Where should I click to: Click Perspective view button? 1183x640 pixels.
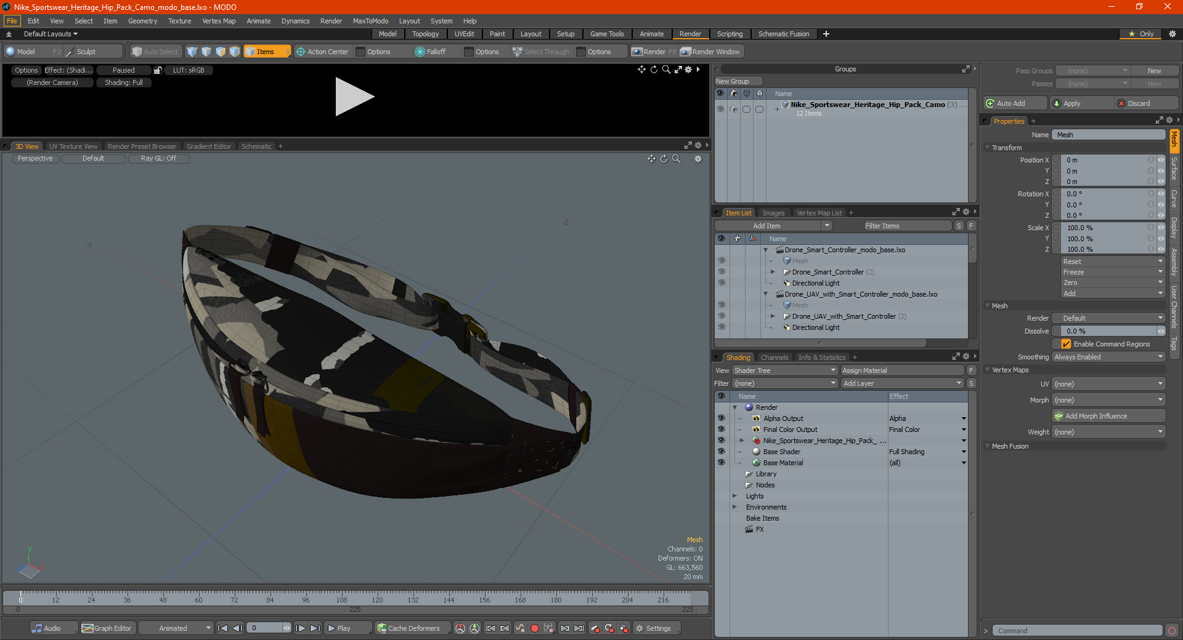35,159
